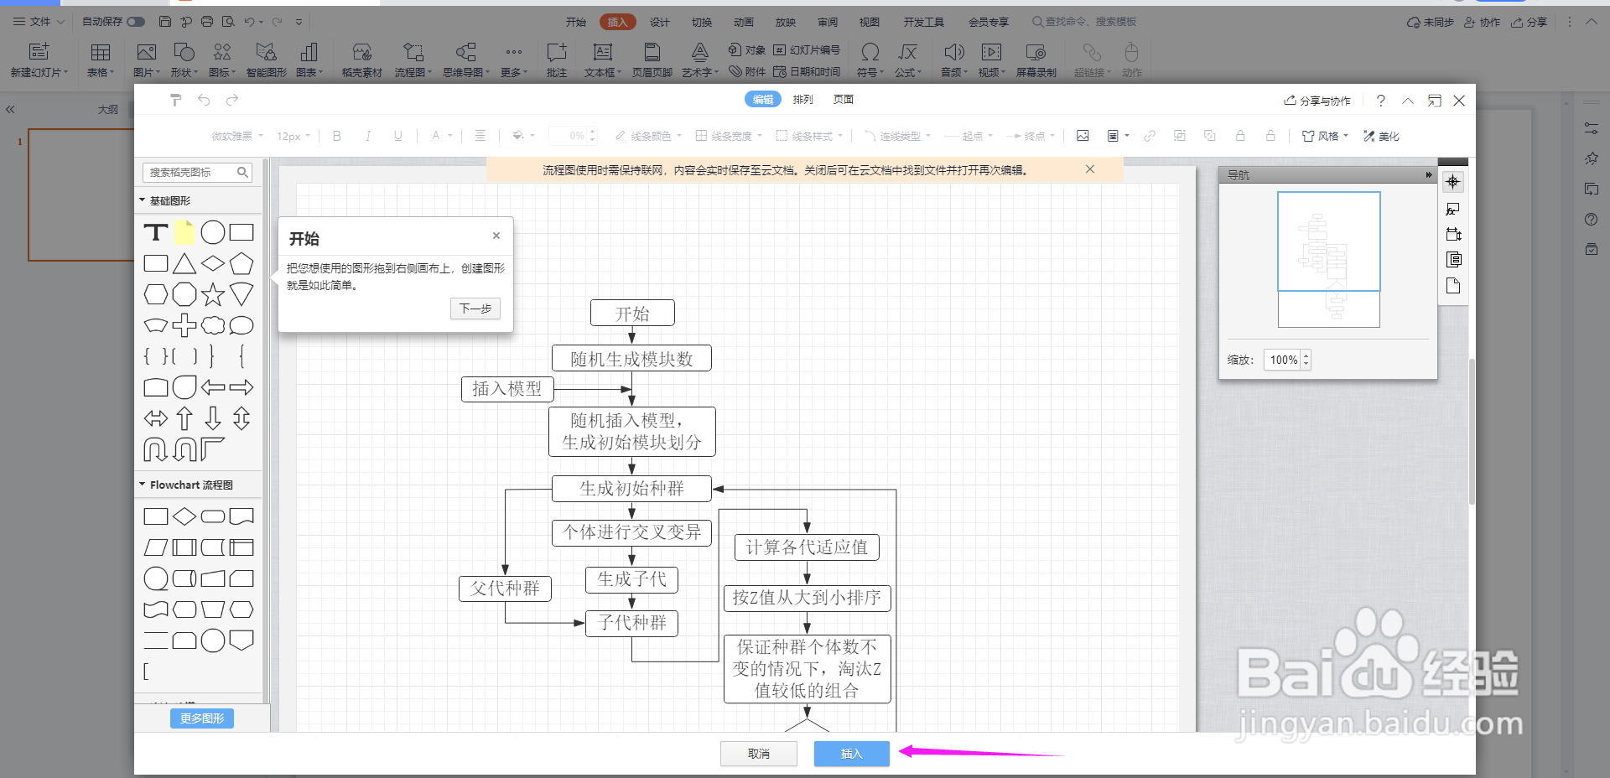This screenshot has height=778, width=1610.
Task: Open the navigation compass icon
Action: pyautogui.click(x=1453, y=181)
